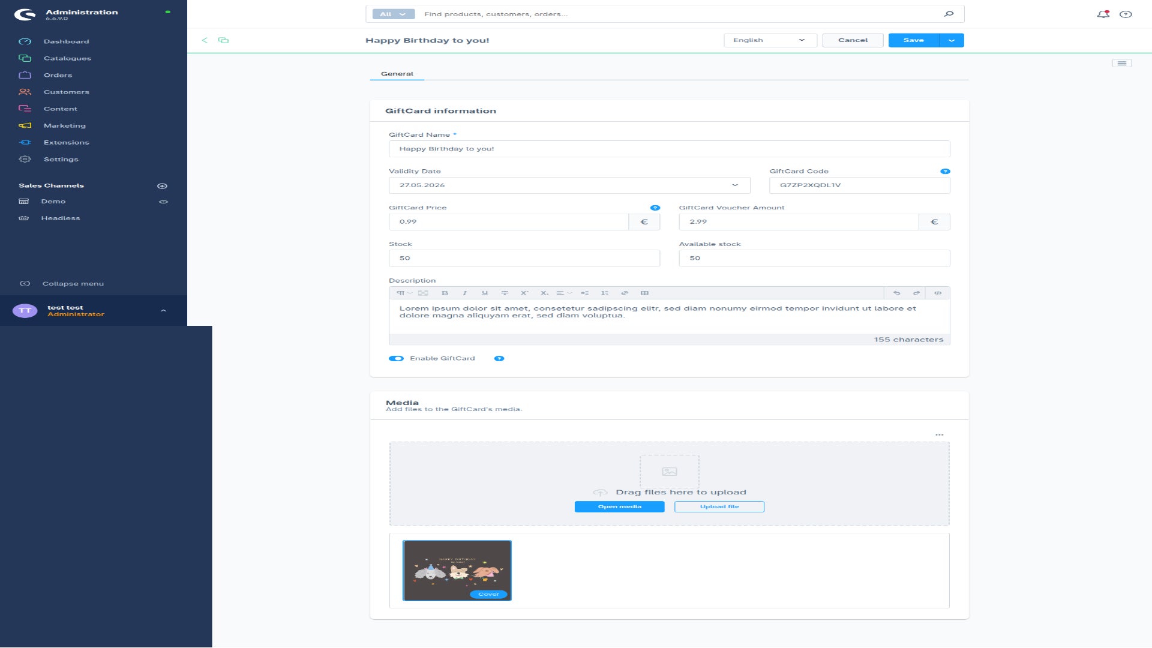Open the help icon in the header
Viewport: 1152px width, 648px height.
click(x=1126, y=14)
